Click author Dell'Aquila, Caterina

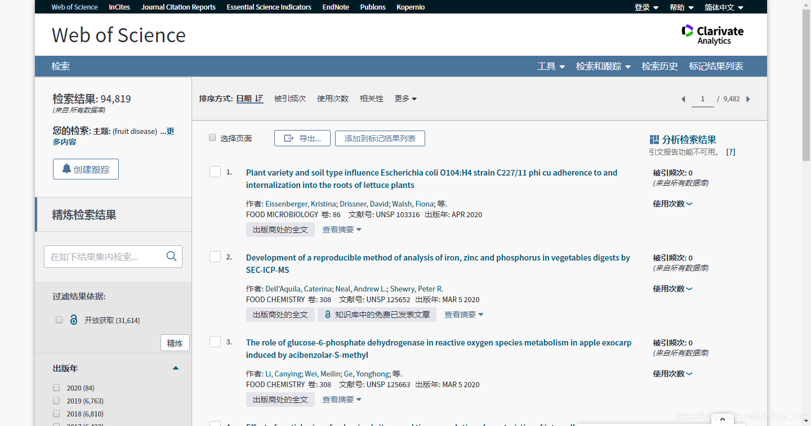click(298, 289)
